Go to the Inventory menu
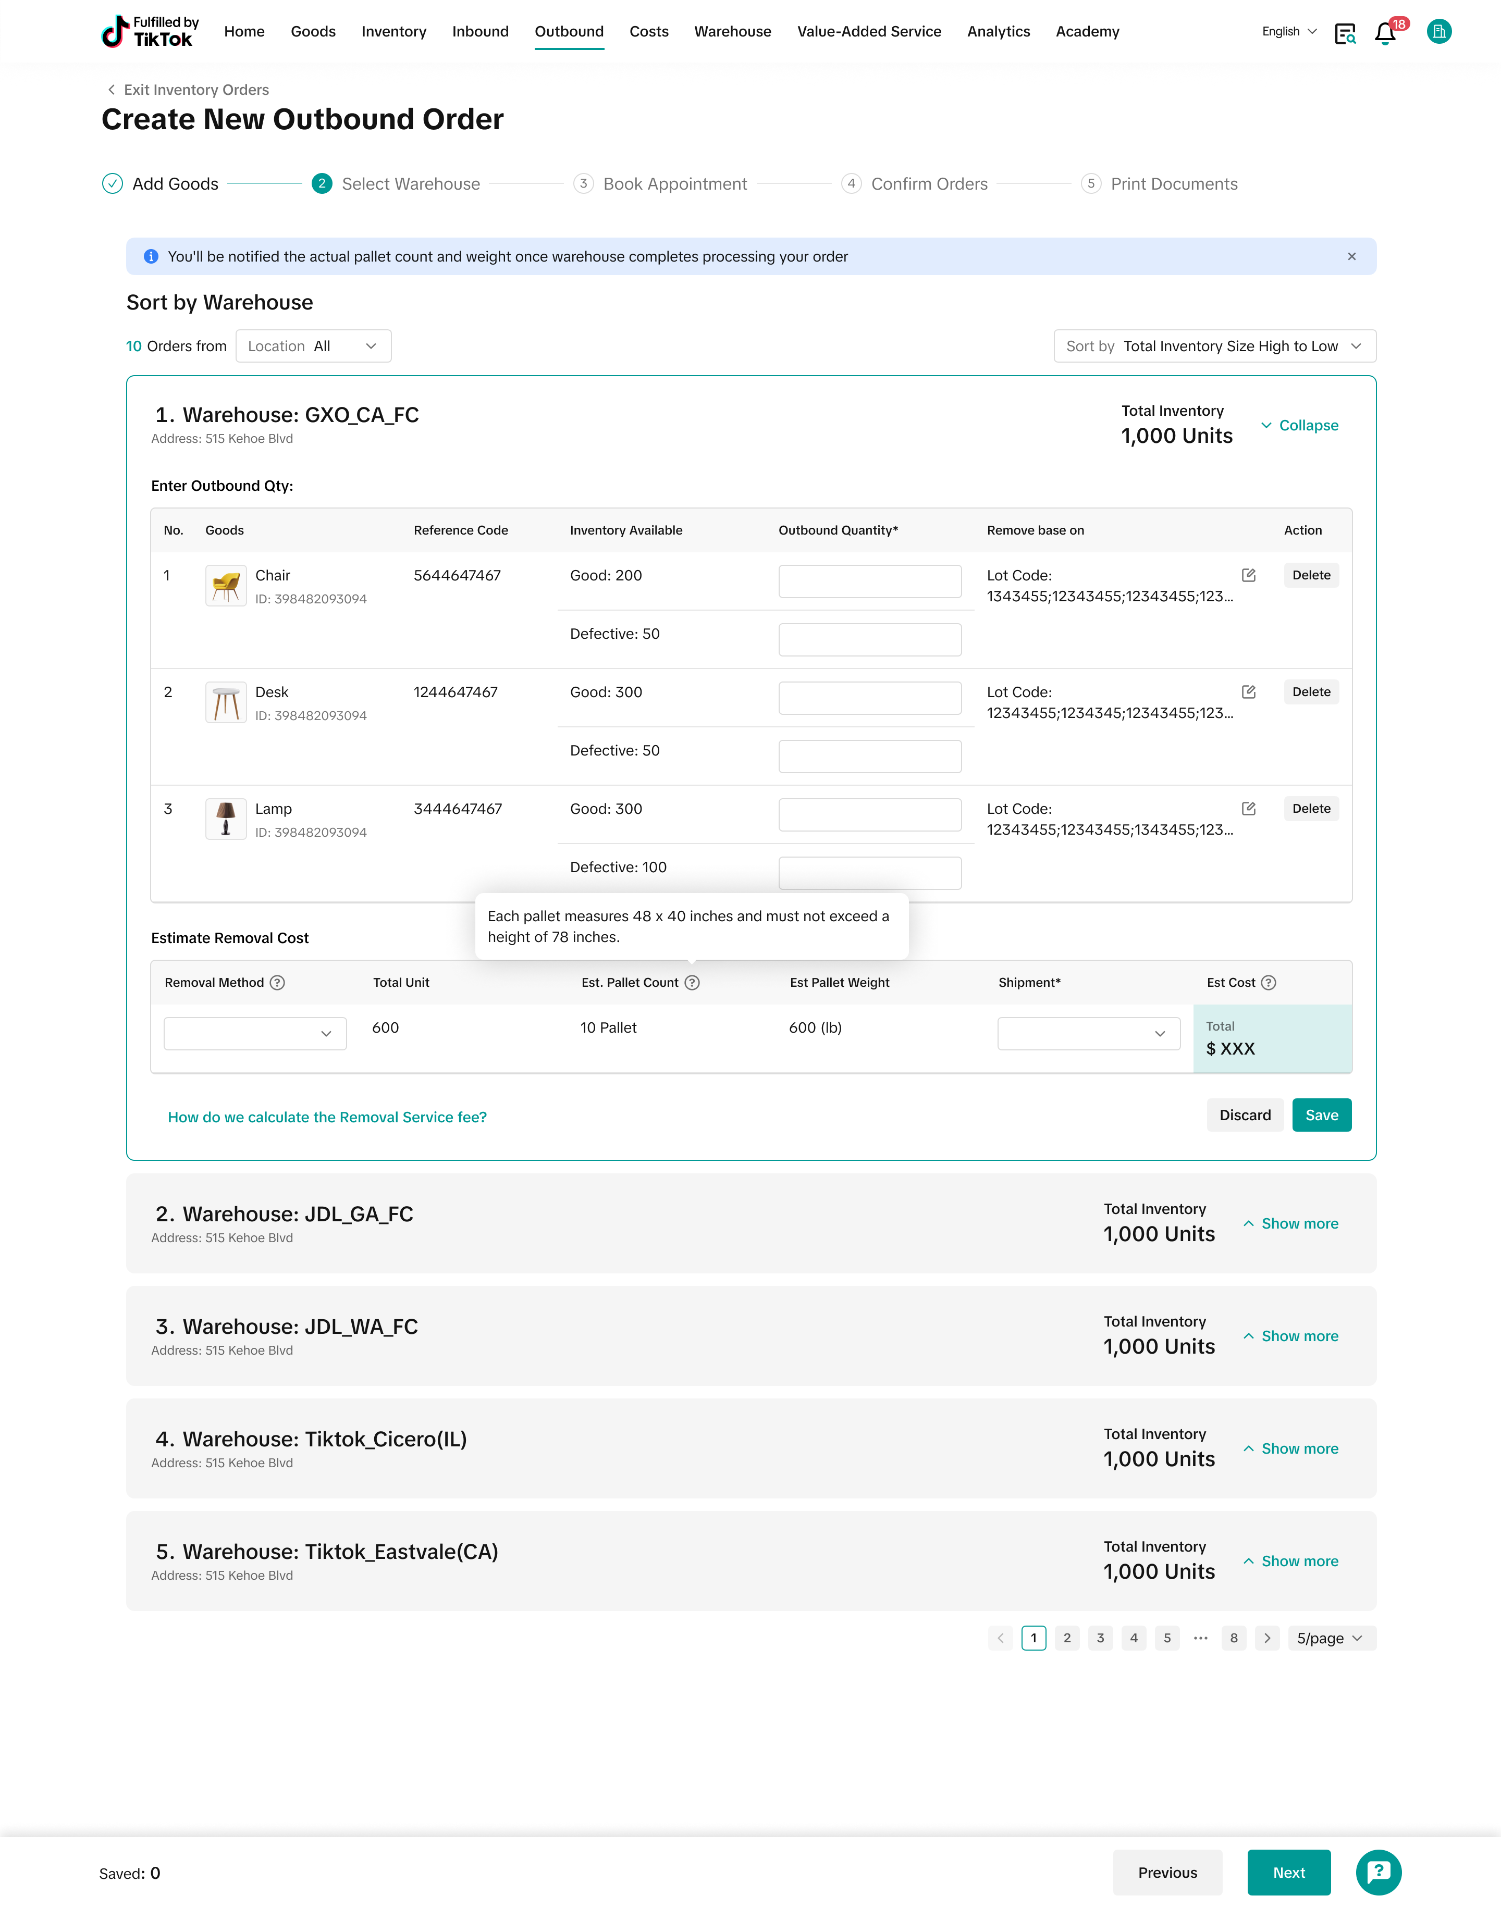 click(393, 32)
